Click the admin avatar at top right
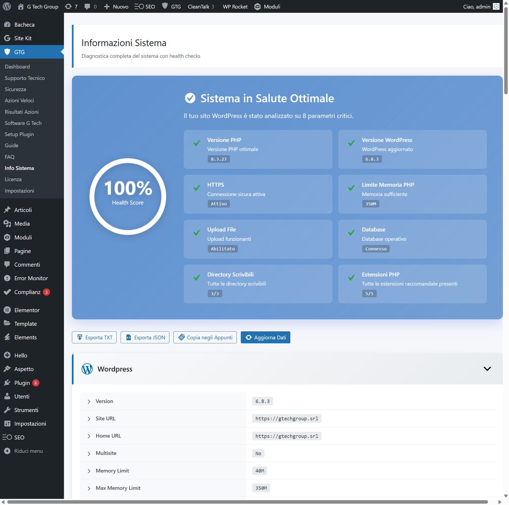 click(x=496, y=6)
